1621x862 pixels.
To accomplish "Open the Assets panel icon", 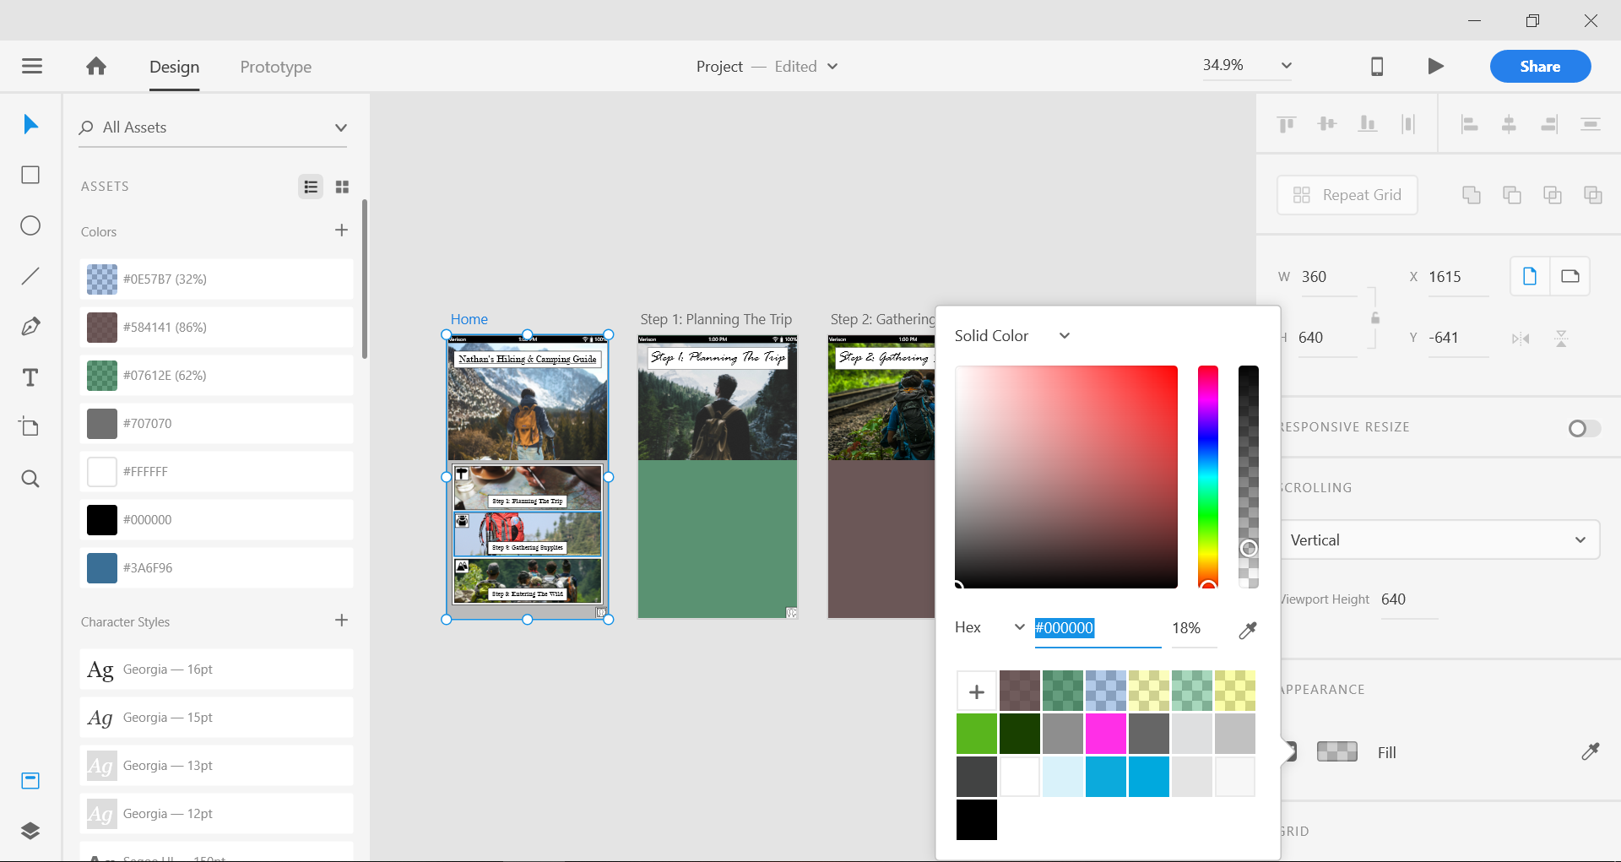I will click(30, 780).
